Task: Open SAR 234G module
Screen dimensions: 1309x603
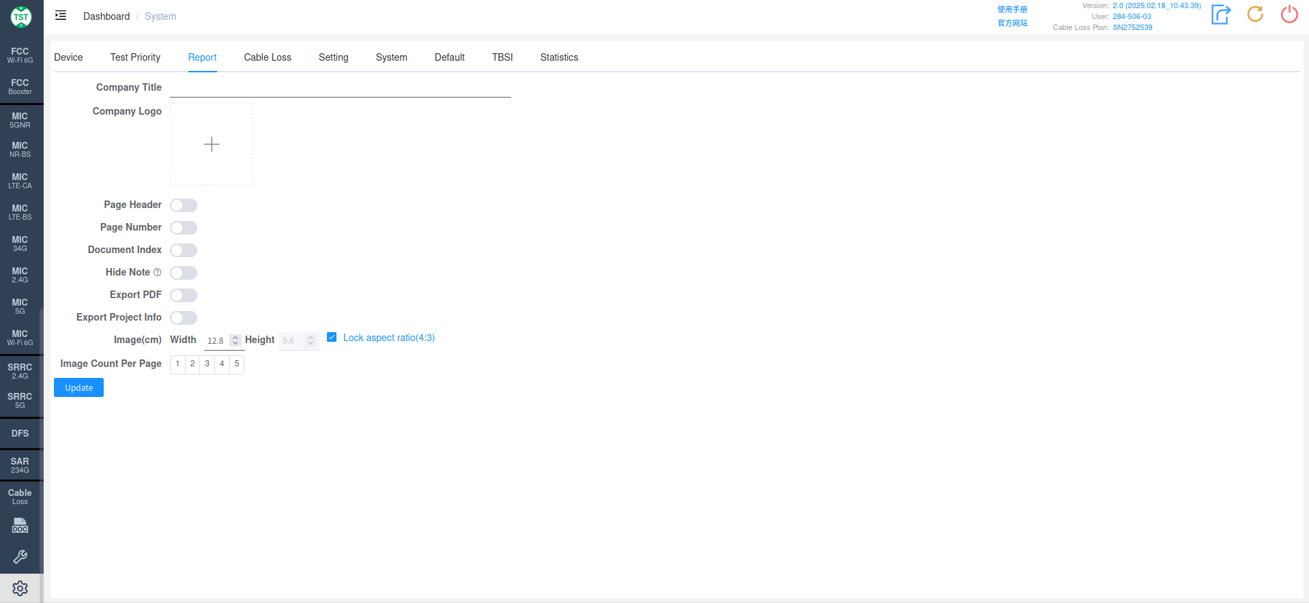Action: point(20,465)
